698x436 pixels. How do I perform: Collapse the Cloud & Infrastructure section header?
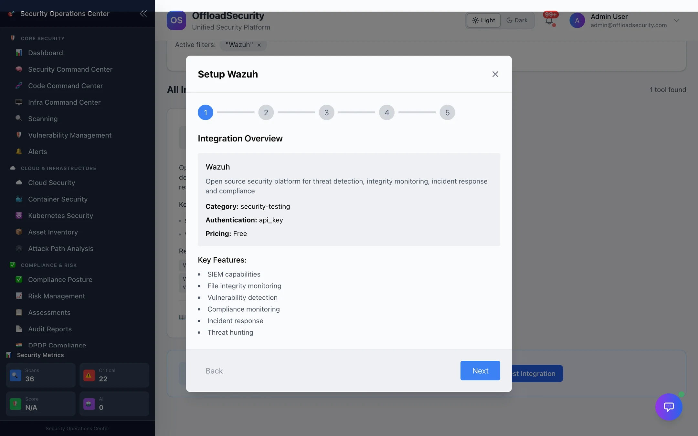[x=58, y=168]
